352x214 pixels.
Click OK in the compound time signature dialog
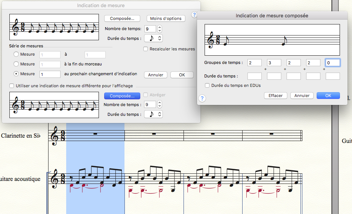point(328,96)
